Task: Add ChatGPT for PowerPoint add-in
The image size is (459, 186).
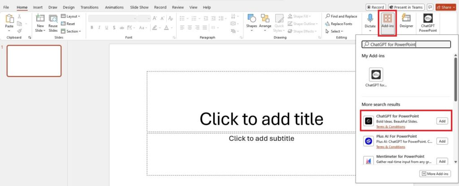Action: (442, 121)
